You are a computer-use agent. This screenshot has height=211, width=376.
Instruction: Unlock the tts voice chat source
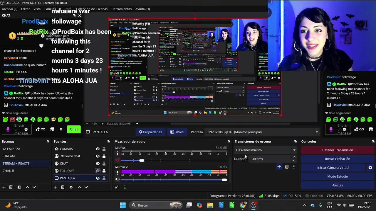tap(104, 156)
